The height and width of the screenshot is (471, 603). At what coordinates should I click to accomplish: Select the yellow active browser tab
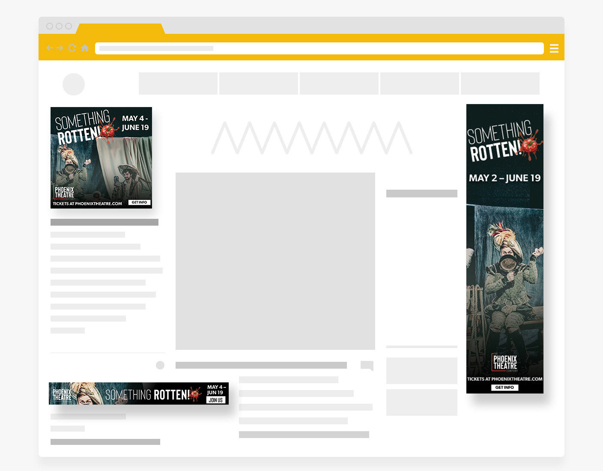point(120,29)
